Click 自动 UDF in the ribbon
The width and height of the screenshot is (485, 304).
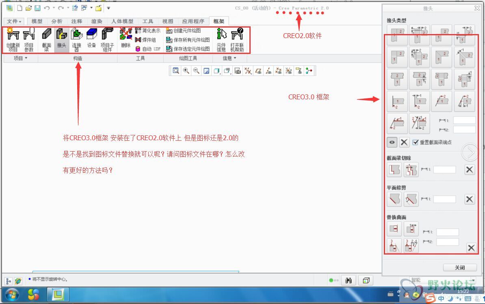click(x=148, y=49)
